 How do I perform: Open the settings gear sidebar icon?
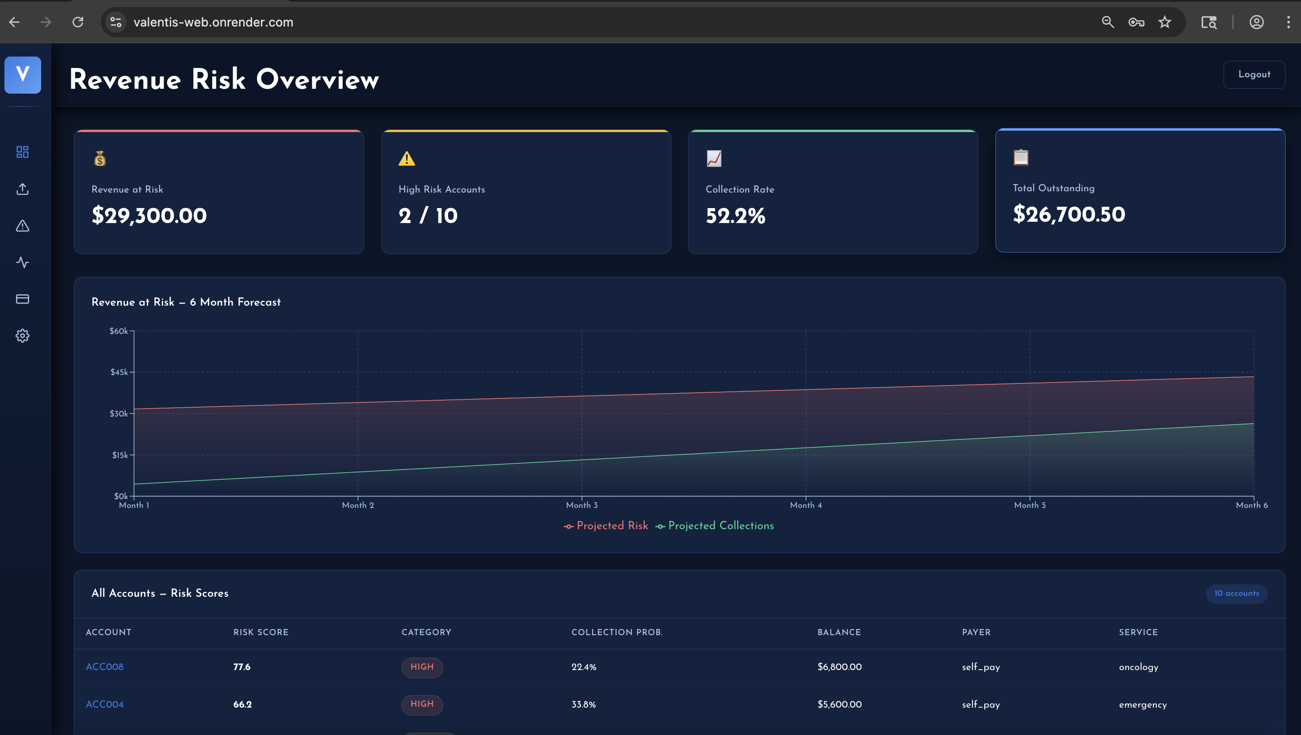coord(23,336)
